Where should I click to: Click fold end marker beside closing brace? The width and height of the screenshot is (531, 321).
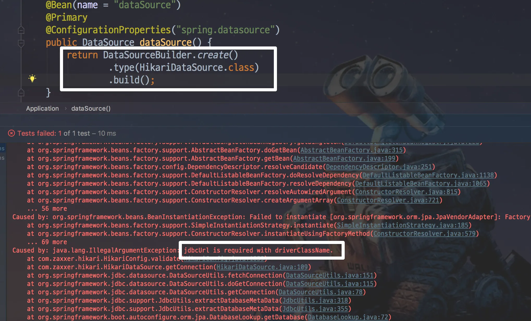[x=21, y=93]
